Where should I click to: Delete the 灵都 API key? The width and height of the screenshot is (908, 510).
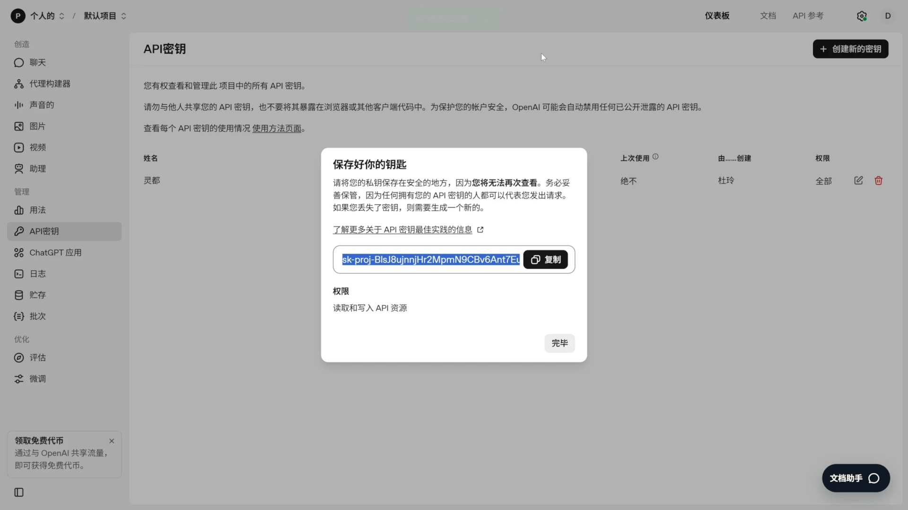click(x=879, y=180)
